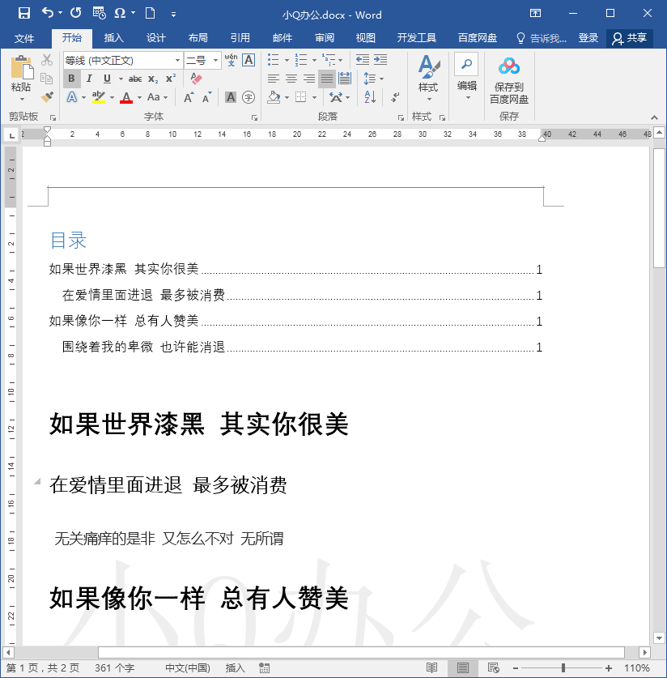Toggle justify text alignment
The height and width of the screenshot is (678, 667).
click(327, 79)
